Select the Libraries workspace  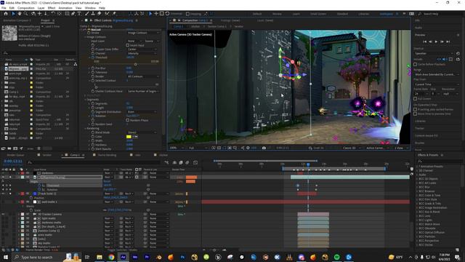363,14
